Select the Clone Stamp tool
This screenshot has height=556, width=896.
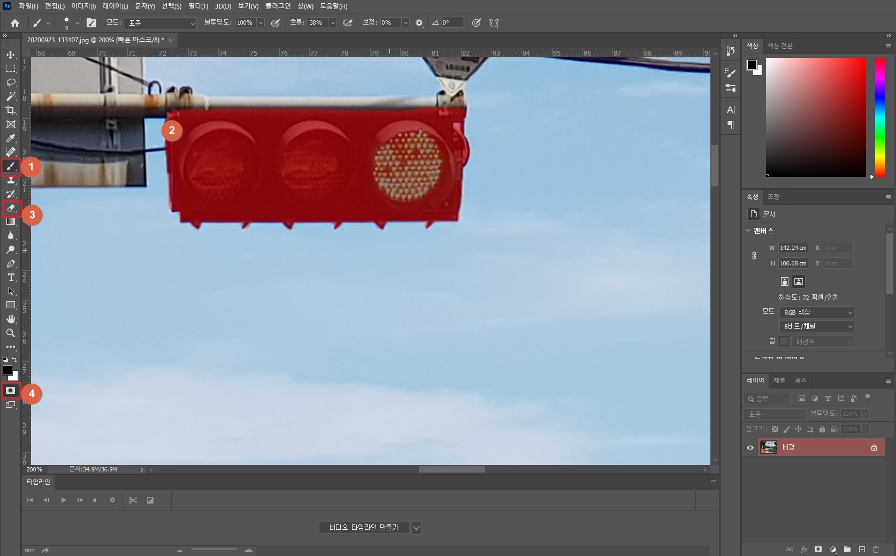click(x=11, y=180)
